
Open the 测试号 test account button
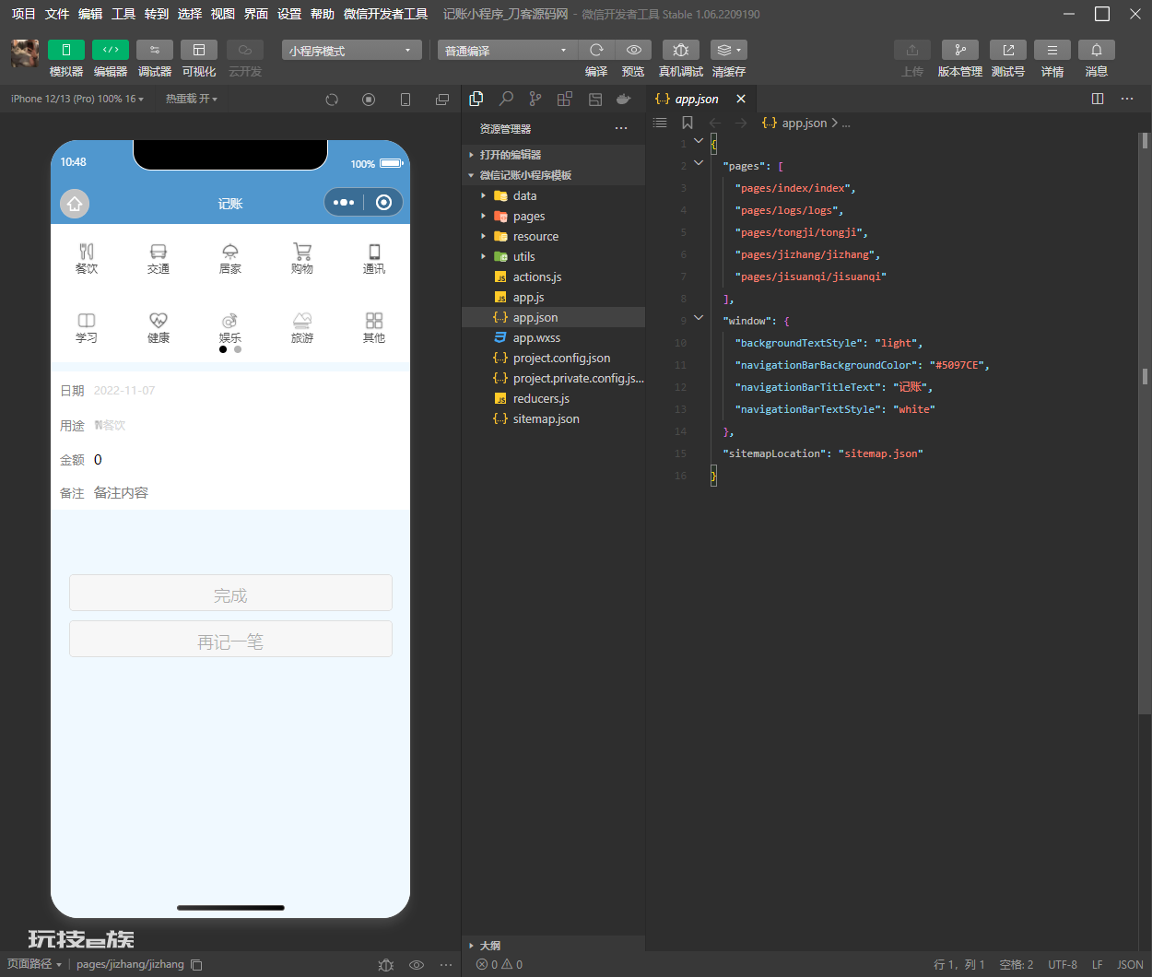pos(1008,50)
